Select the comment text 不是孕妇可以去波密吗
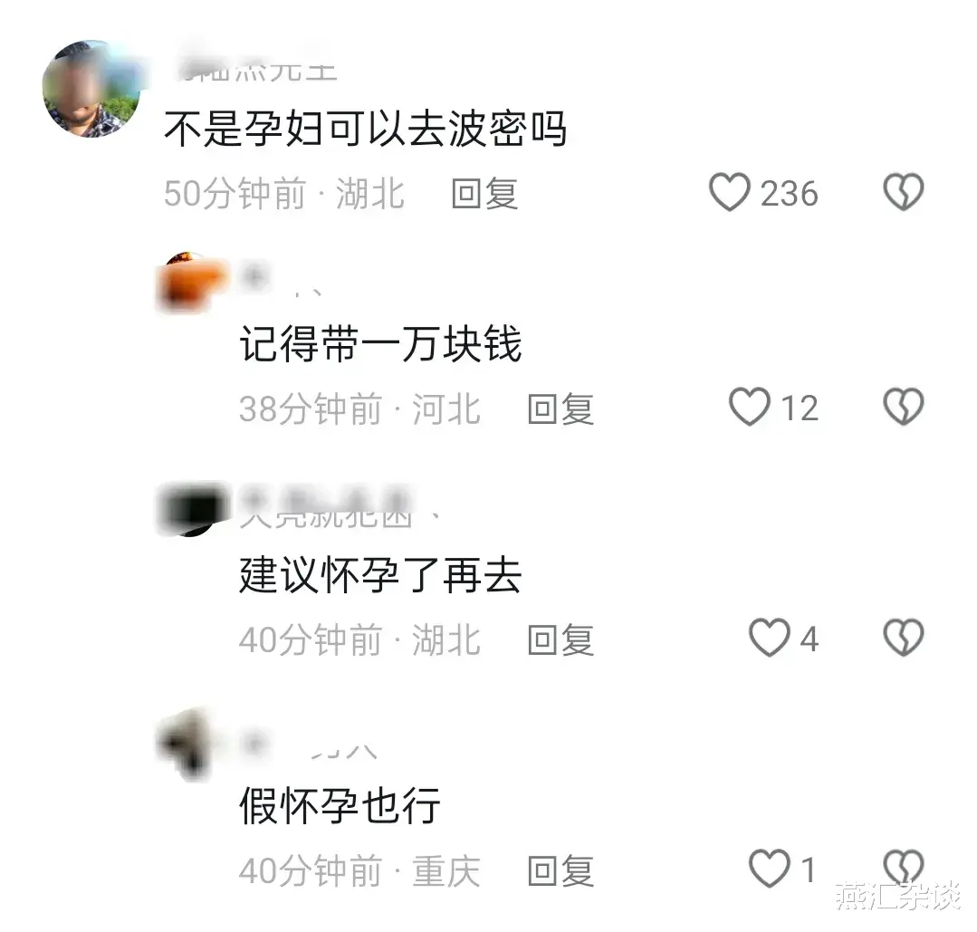The height and width of the screenshot is (932, 977). [x=365, y=129]
